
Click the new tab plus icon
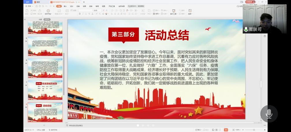coord(84,2)
